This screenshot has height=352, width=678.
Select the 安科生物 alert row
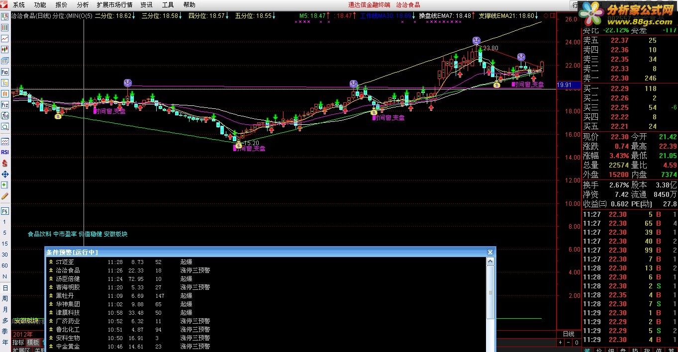[266, 338]
